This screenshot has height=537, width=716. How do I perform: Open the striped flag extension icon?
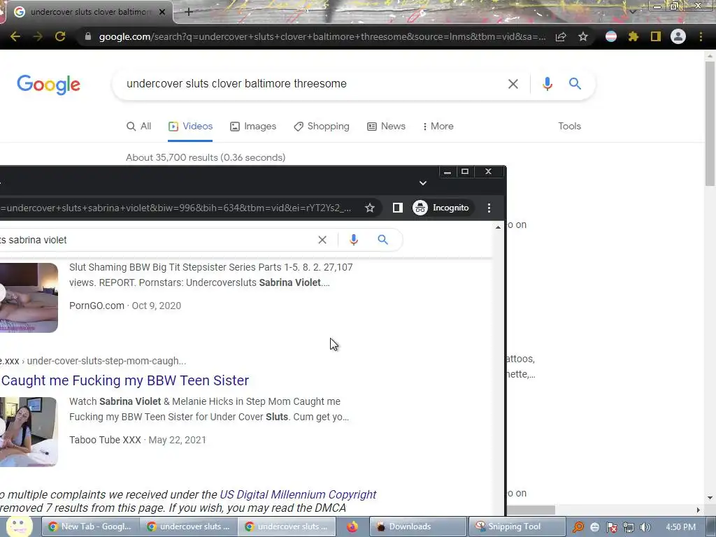[x=611, y=36]
